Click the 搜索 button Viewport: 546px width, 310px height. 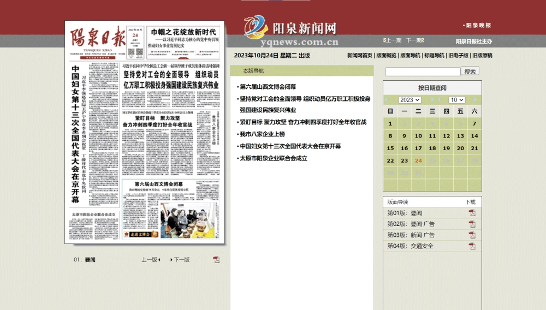(470, 71)
